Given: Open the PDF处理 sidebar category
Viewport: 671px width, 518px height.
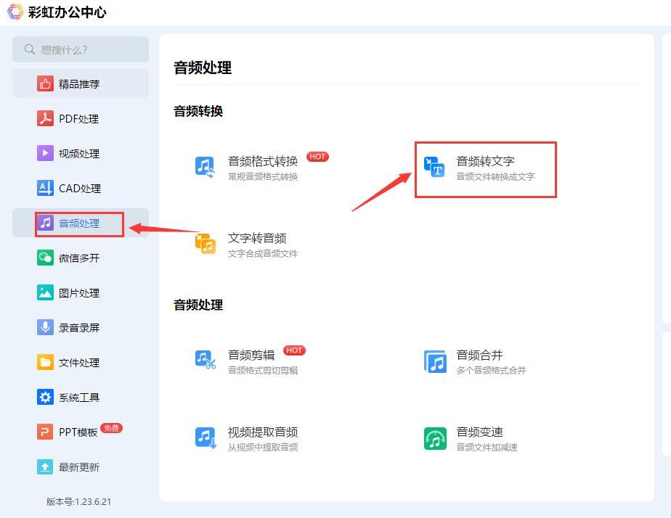Looking at the screenshot, I should tap(81, 118).
